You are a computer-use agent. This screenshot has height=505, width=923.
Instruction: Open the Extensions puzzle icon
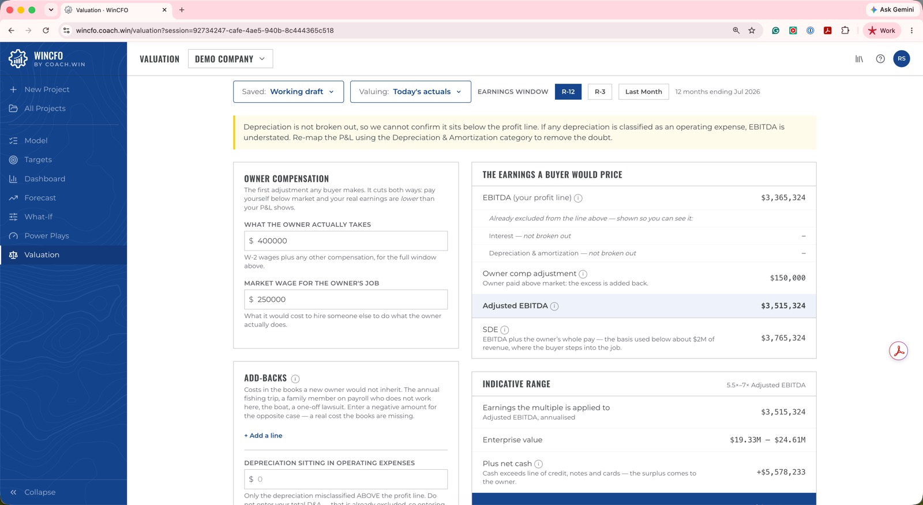(x=845, y=31)
